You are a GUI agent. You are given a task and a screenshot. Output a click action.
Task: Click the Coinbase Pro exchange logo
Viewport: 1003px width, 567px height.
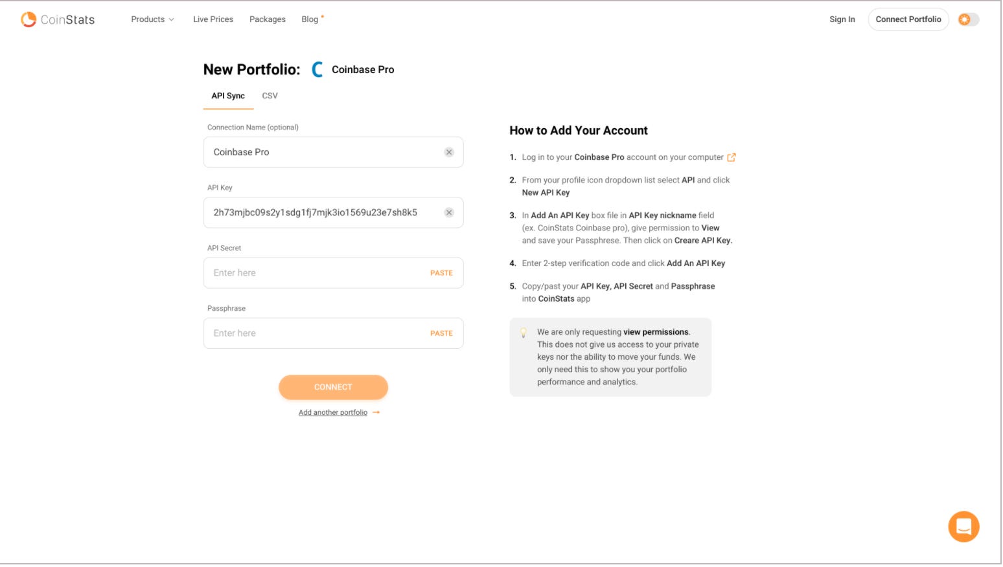point(317,69)
